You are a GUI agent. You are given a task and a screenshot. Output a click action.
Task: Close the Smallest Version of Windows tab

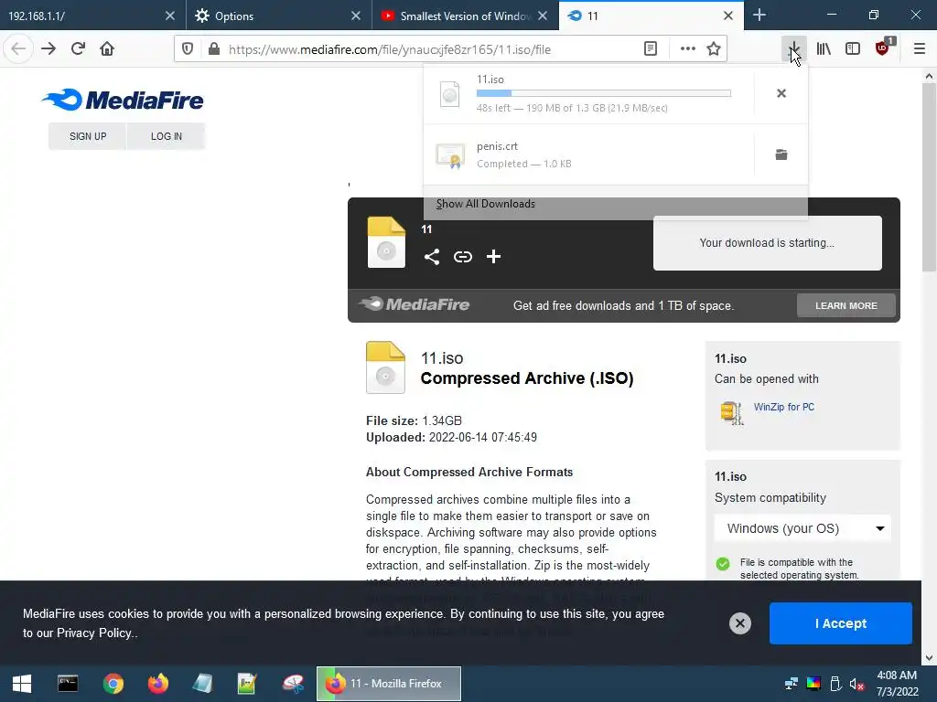(x=543, y=16)
